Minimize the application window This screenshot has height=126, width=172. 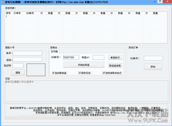click(x=155, y=2)
